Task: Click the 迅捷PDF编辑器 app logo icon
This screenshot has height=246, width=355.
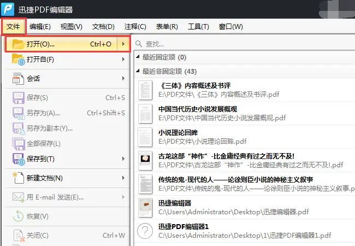Action: pyautogui.click(x=8, y=9)
